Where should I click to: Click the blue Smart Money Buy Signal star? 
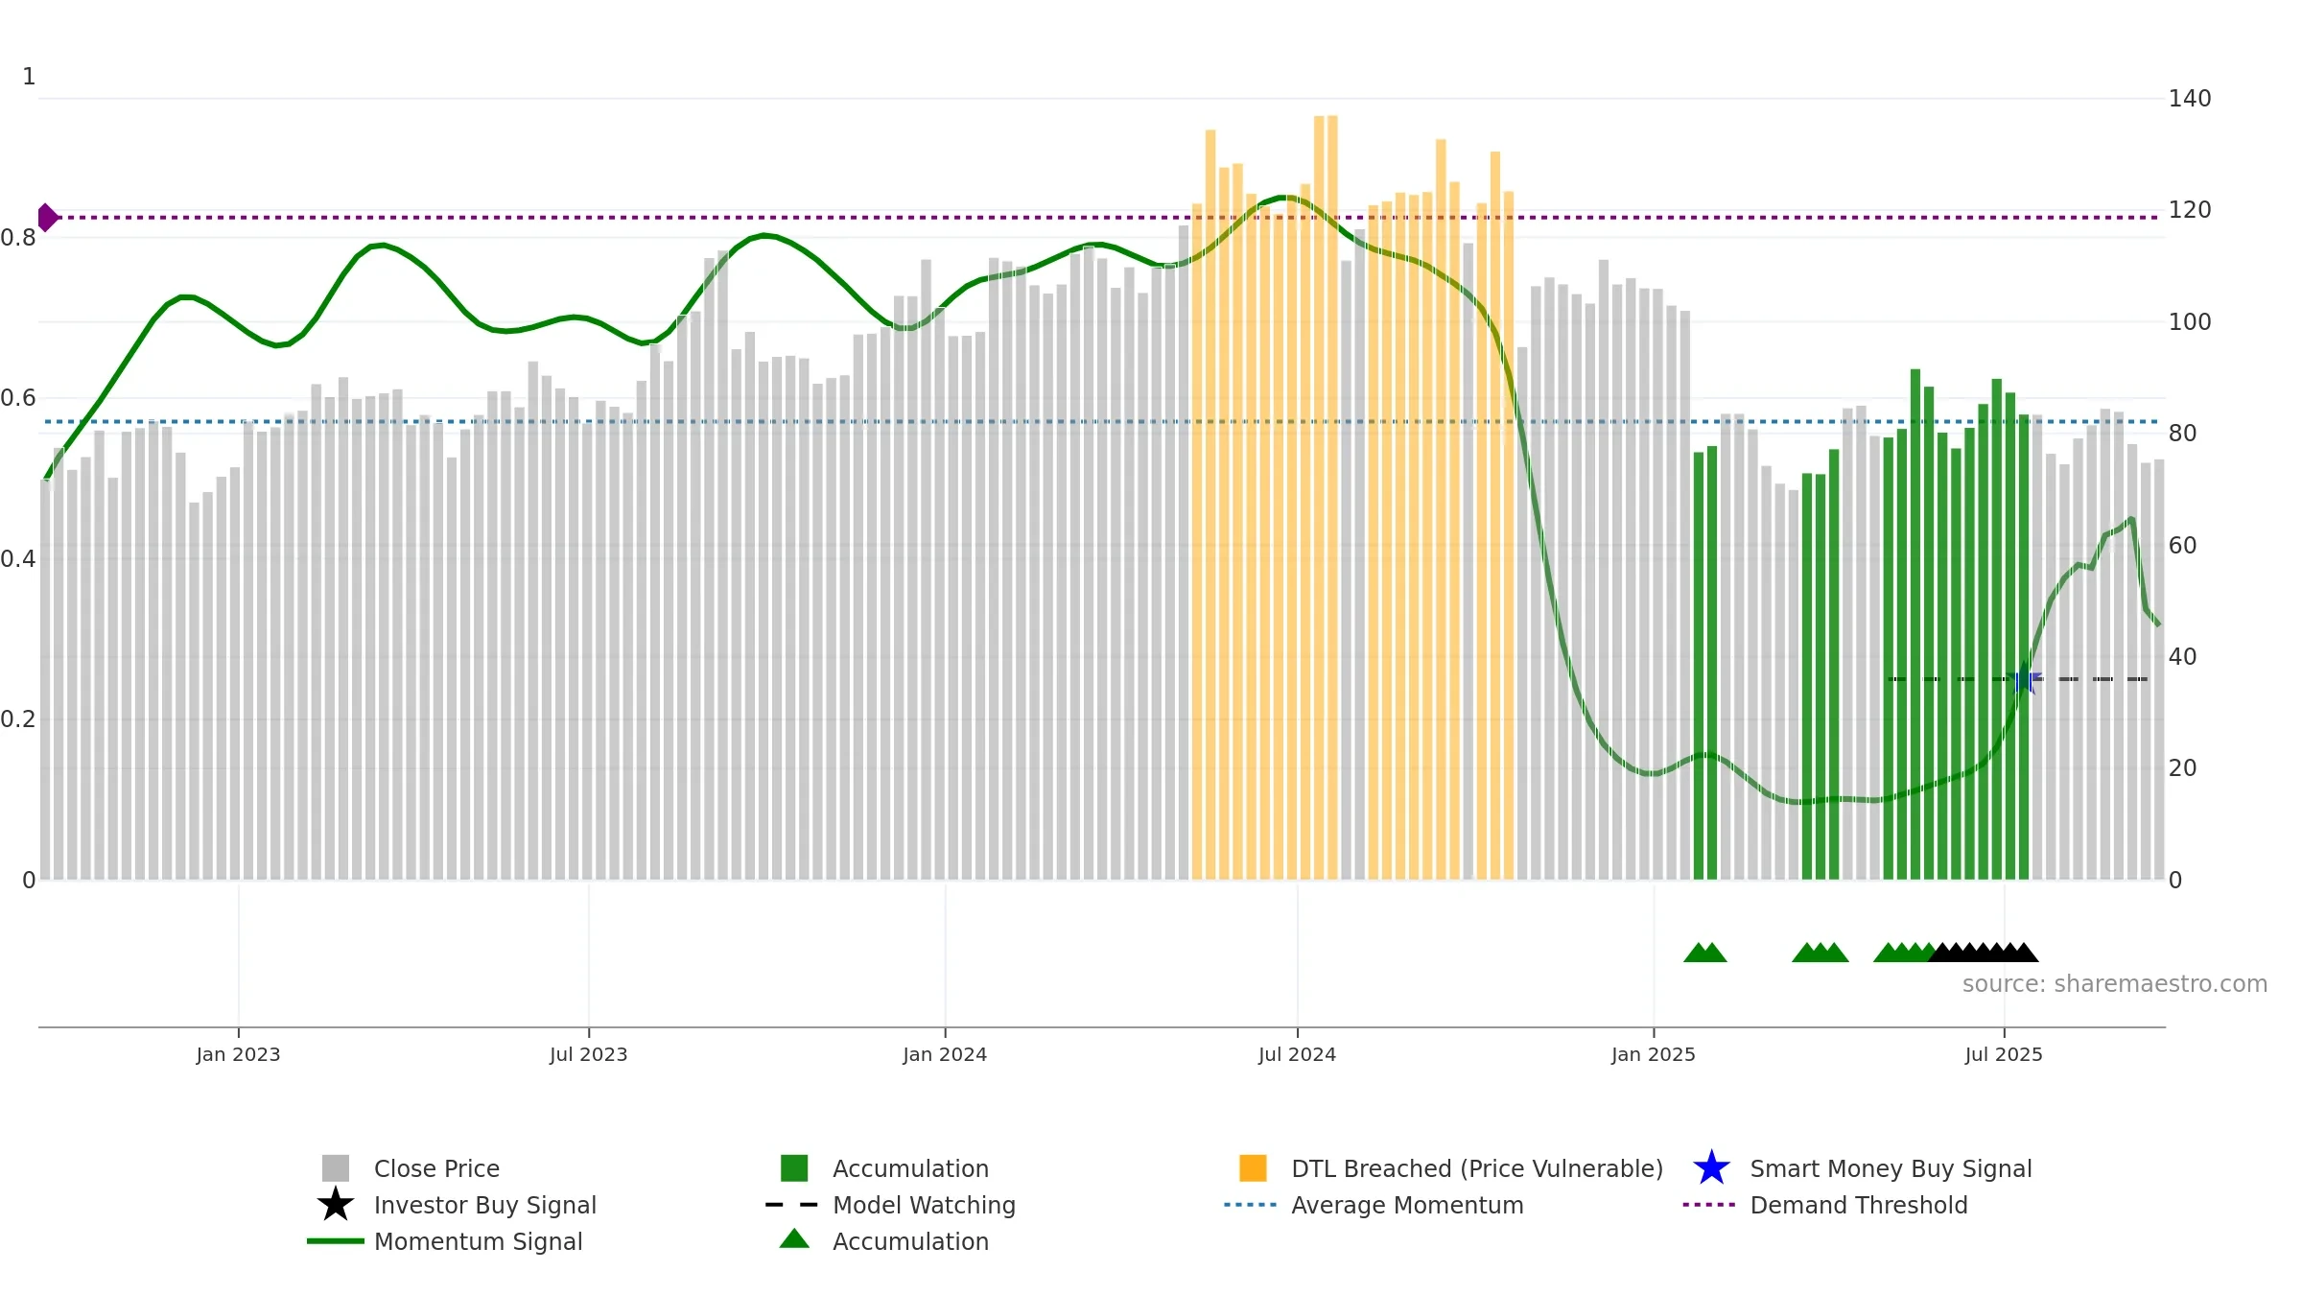[x=1711, y=1168]
